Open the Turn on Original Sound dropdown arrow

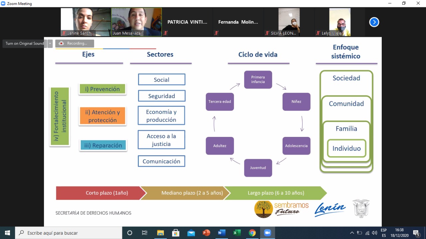[50, 44]
